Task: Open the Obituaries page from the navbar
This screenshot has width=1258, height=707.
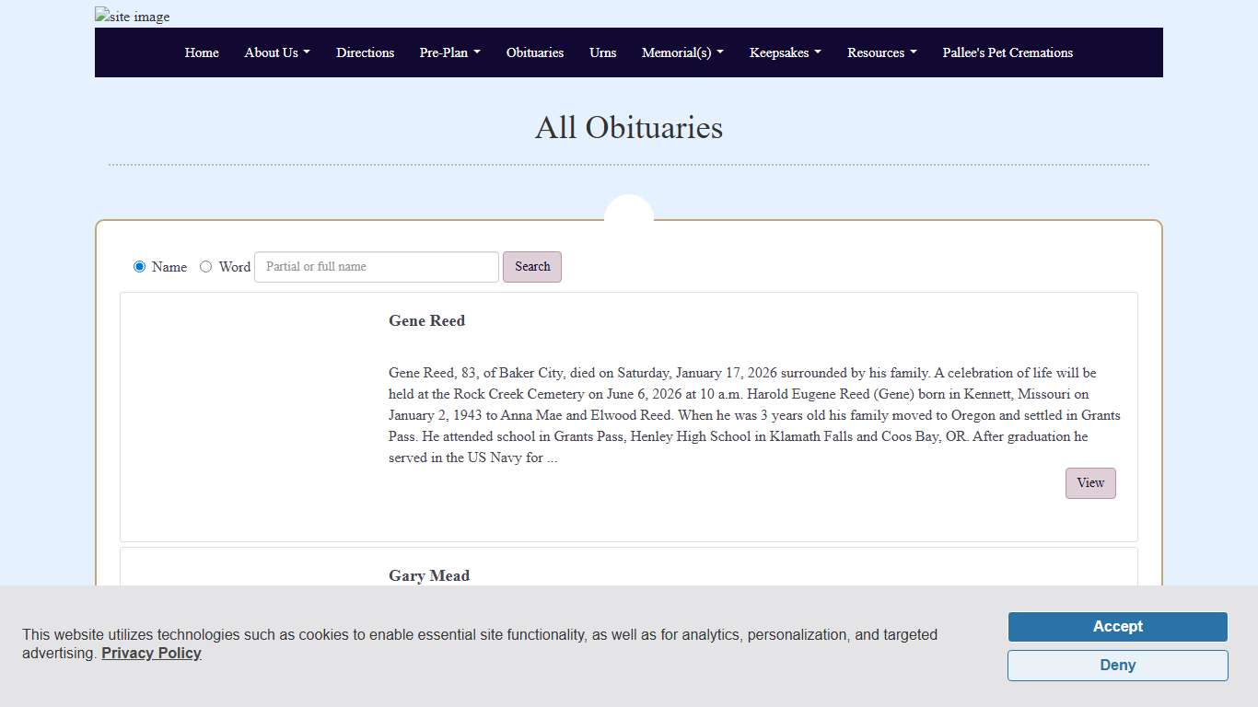Action: (535, 52)
